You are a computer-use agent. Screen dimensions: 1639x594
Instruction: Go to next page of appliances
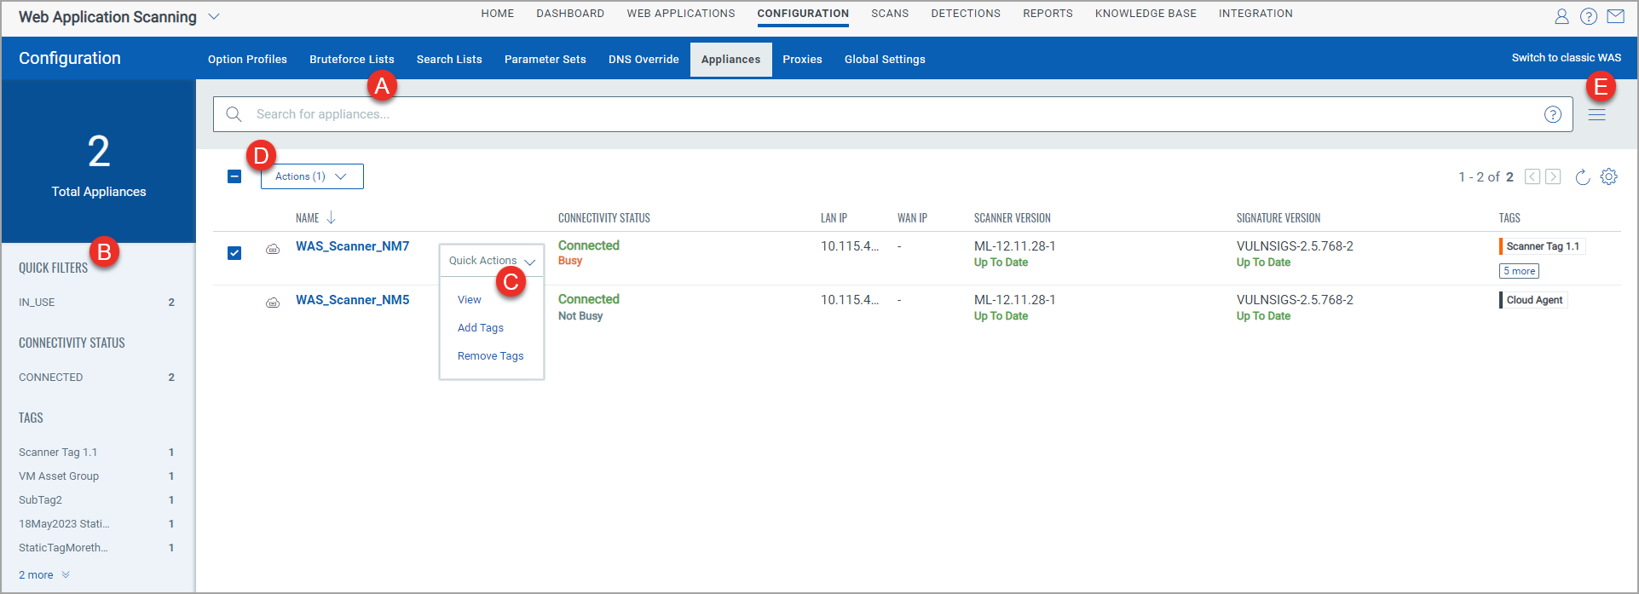(1553, 176)
